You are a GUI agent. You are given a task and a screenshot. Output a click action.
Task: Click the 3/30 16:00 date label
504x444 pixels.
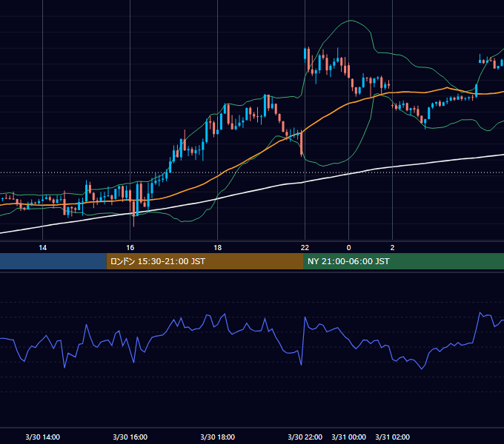pos(130,437)
